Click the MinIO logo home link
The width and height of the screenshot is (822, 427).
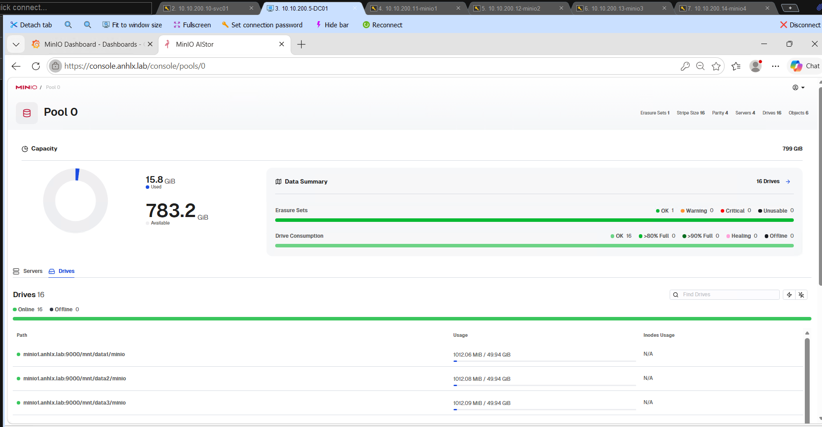pyautogui.click(x=26, y=87)
